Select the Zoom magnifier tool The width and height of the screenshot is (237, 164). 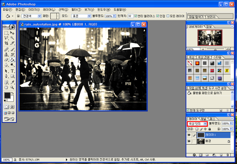[12, 87]
